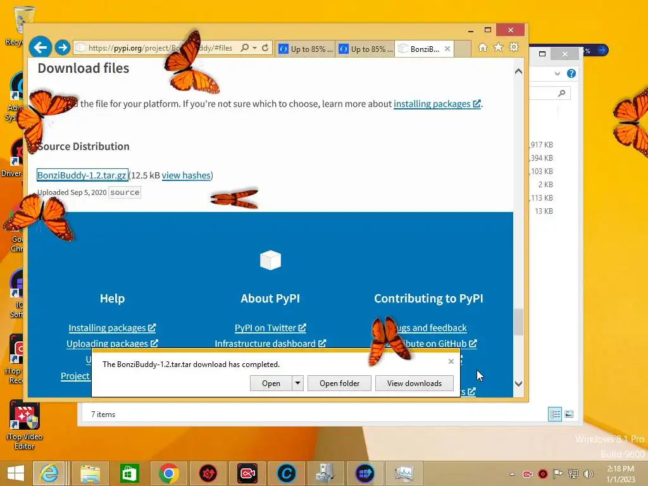Click Internet Explorer on the taskbar

point(49,473)
